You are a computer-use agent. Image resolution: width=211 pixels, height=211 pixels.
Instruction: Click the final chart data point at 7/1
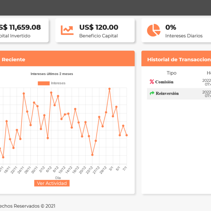(x=127, y=135)
